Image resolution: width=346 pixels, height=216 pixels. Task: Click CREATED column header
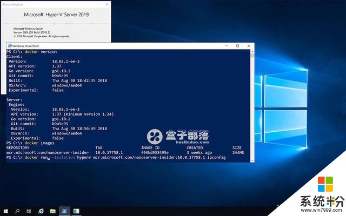[195, 147]
